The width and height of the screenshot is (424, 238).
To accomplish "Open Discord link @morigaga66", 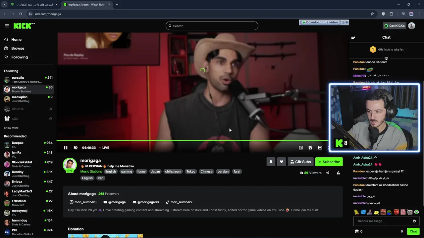I will coord(145,202).
